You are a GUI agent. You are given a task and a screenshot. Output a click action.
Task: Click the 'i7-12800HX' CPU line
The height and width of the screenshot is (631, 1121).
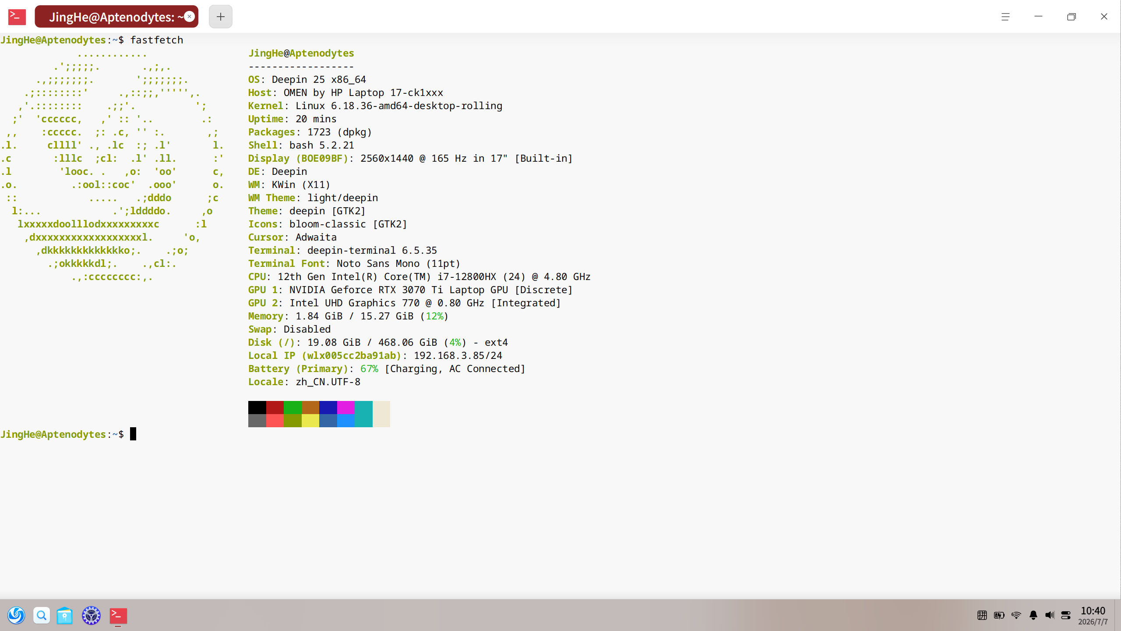point(419,277)
